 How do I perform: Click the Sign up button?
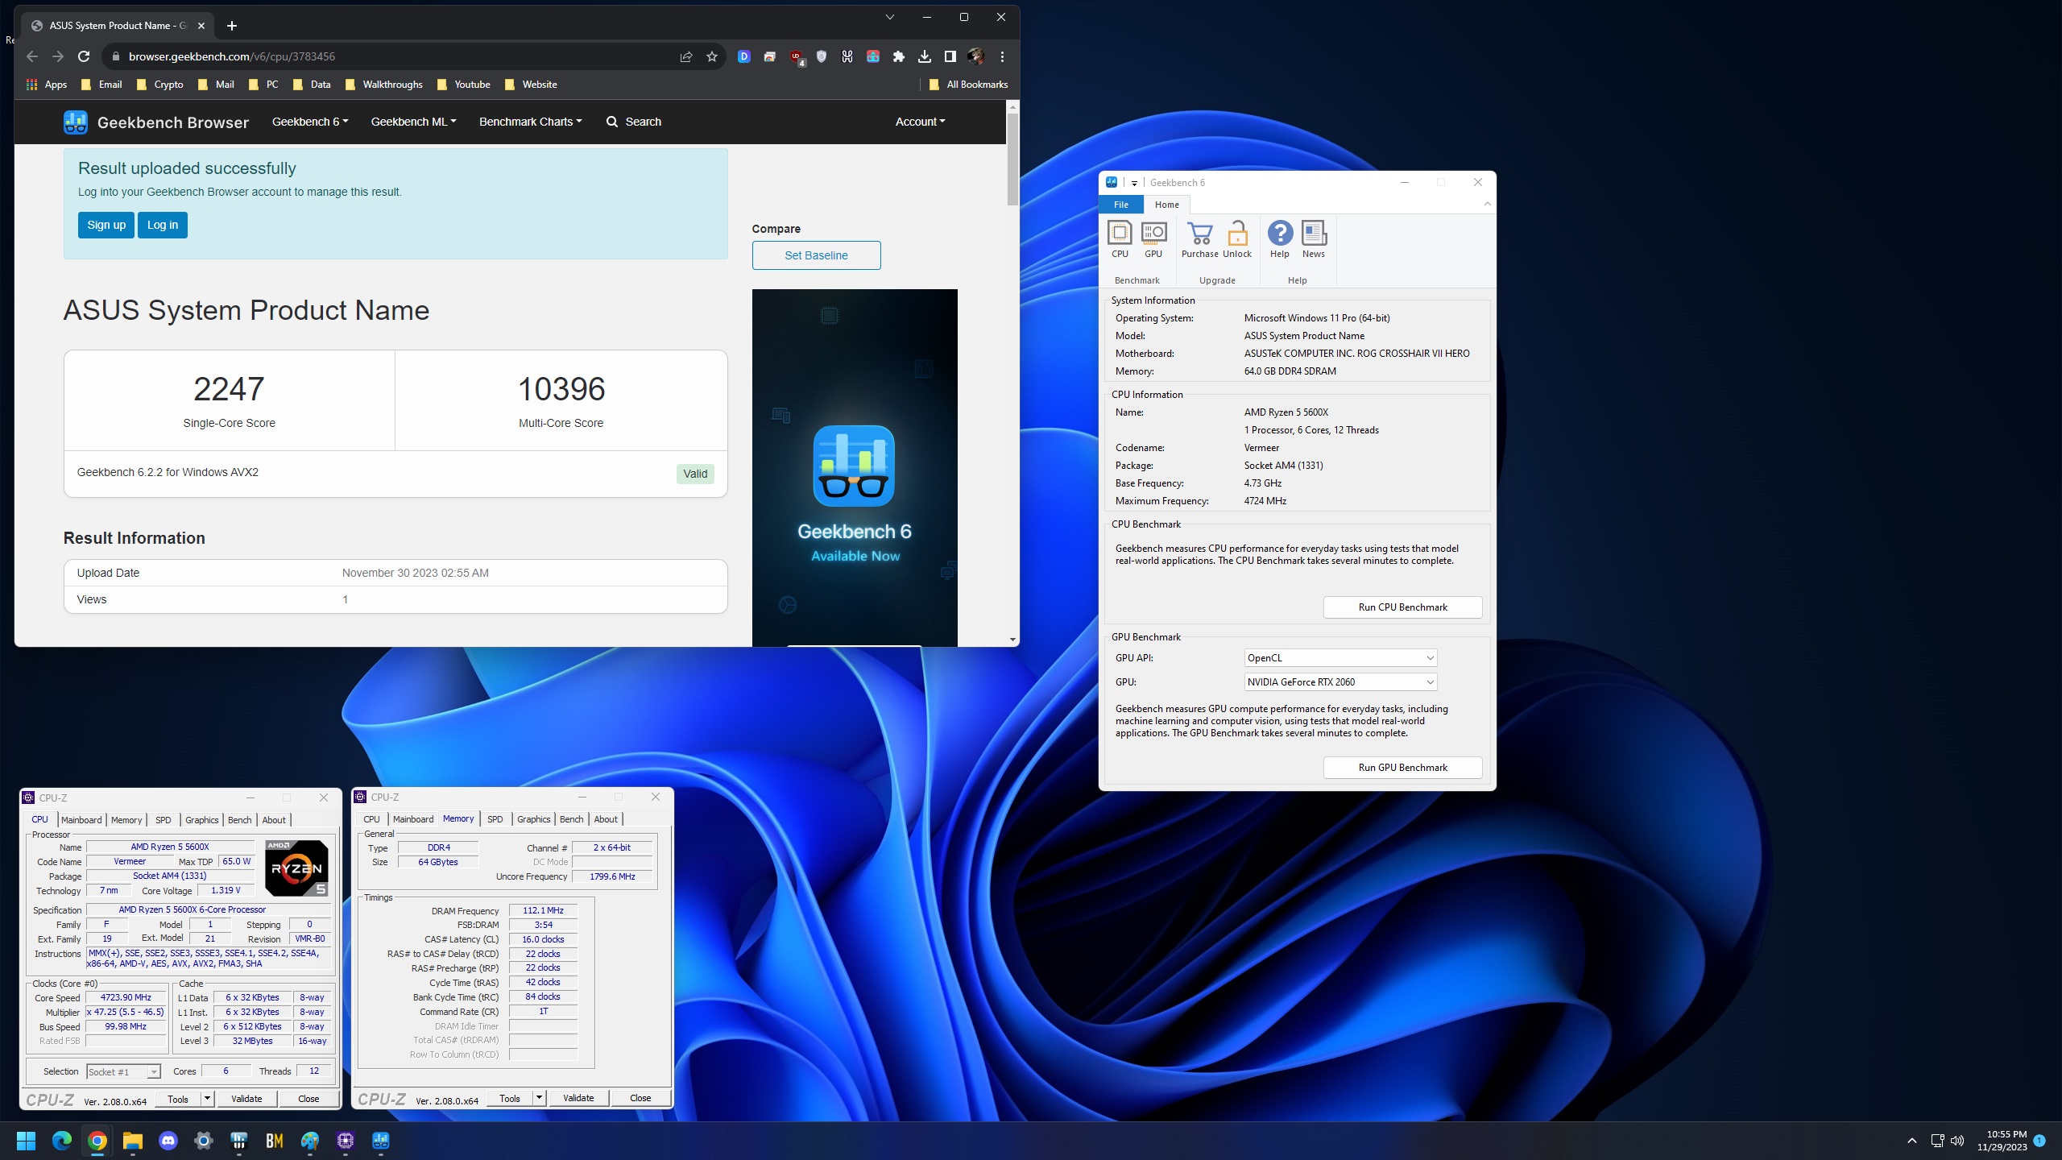[x=106, y=225]
